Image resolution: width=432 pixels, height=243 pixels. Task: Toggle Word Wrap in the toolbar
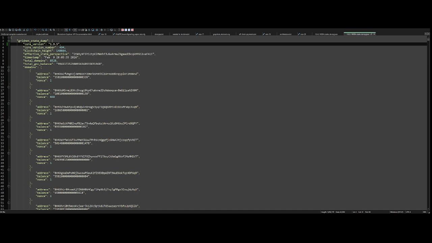tap(66, 30)
